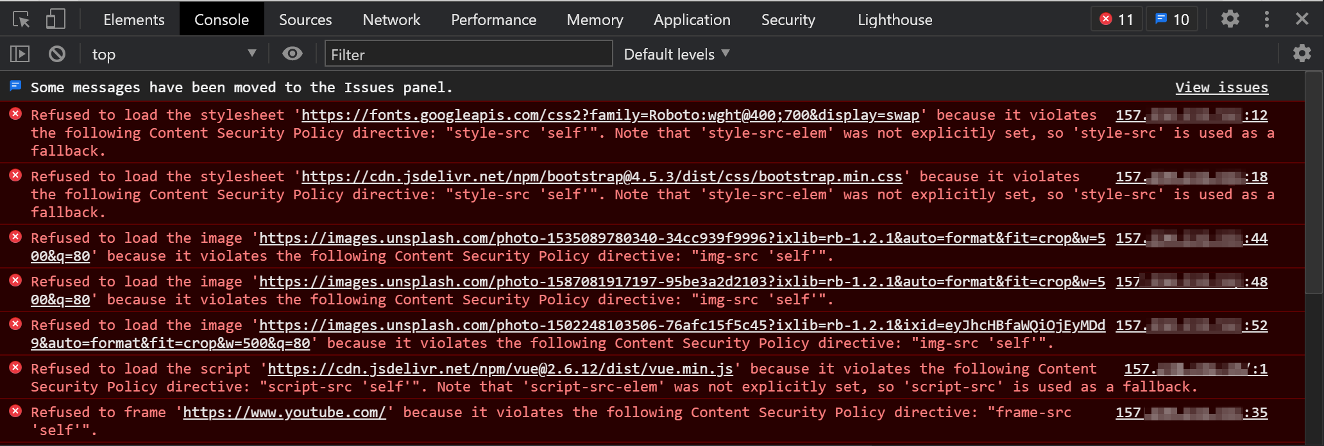The width and height of the screenshot is (1324, 446).
Task: Open the top JavaScript context dropdown
Action: pos(173,54)
